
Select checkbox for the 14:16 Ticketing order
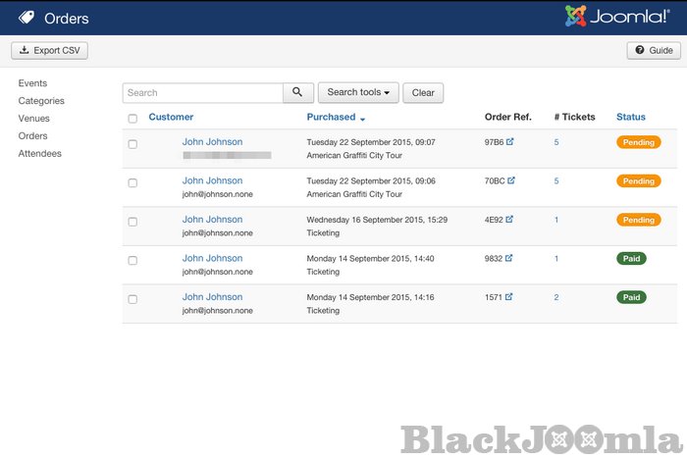pos(132,299)
